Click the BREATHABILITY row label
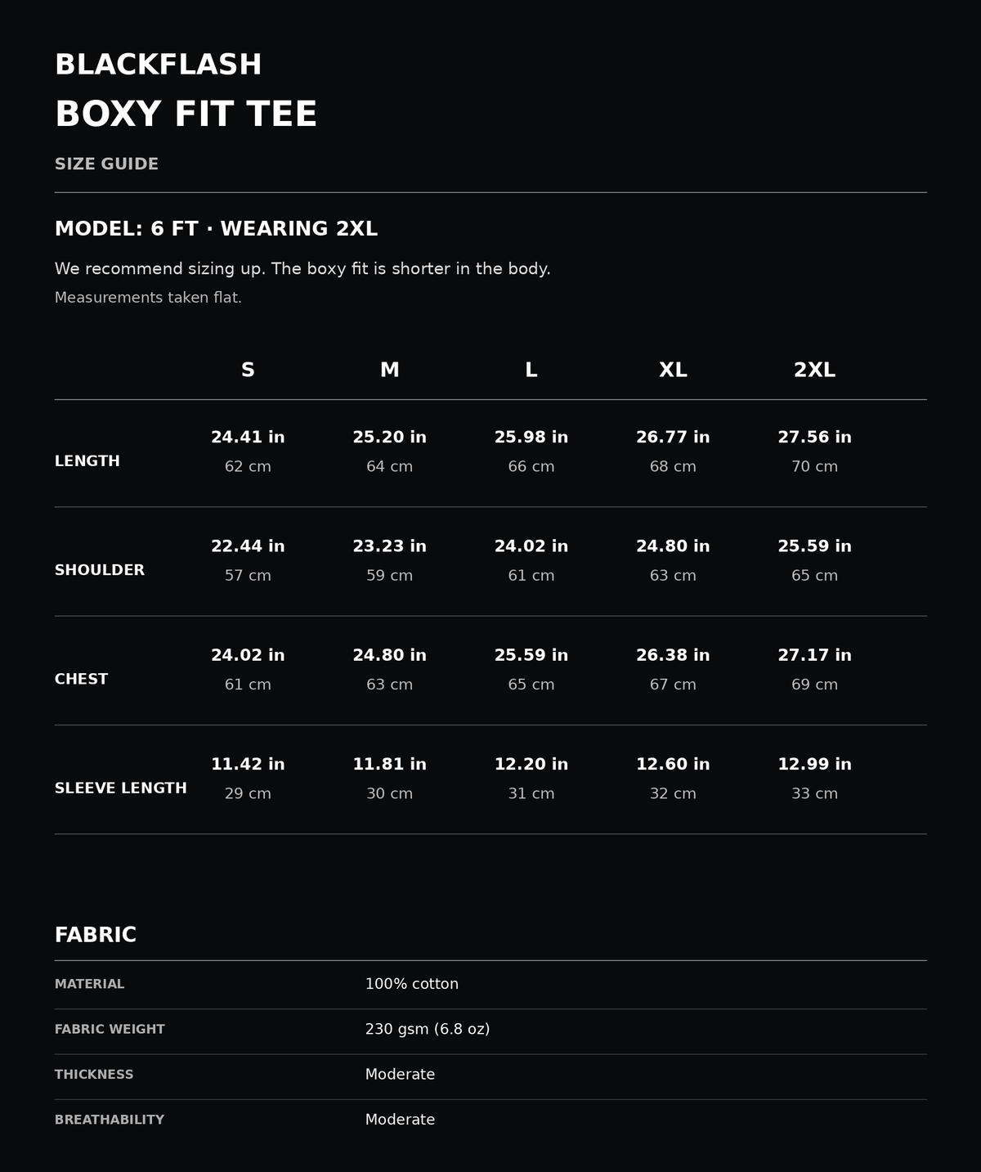 coord(110,1120)
